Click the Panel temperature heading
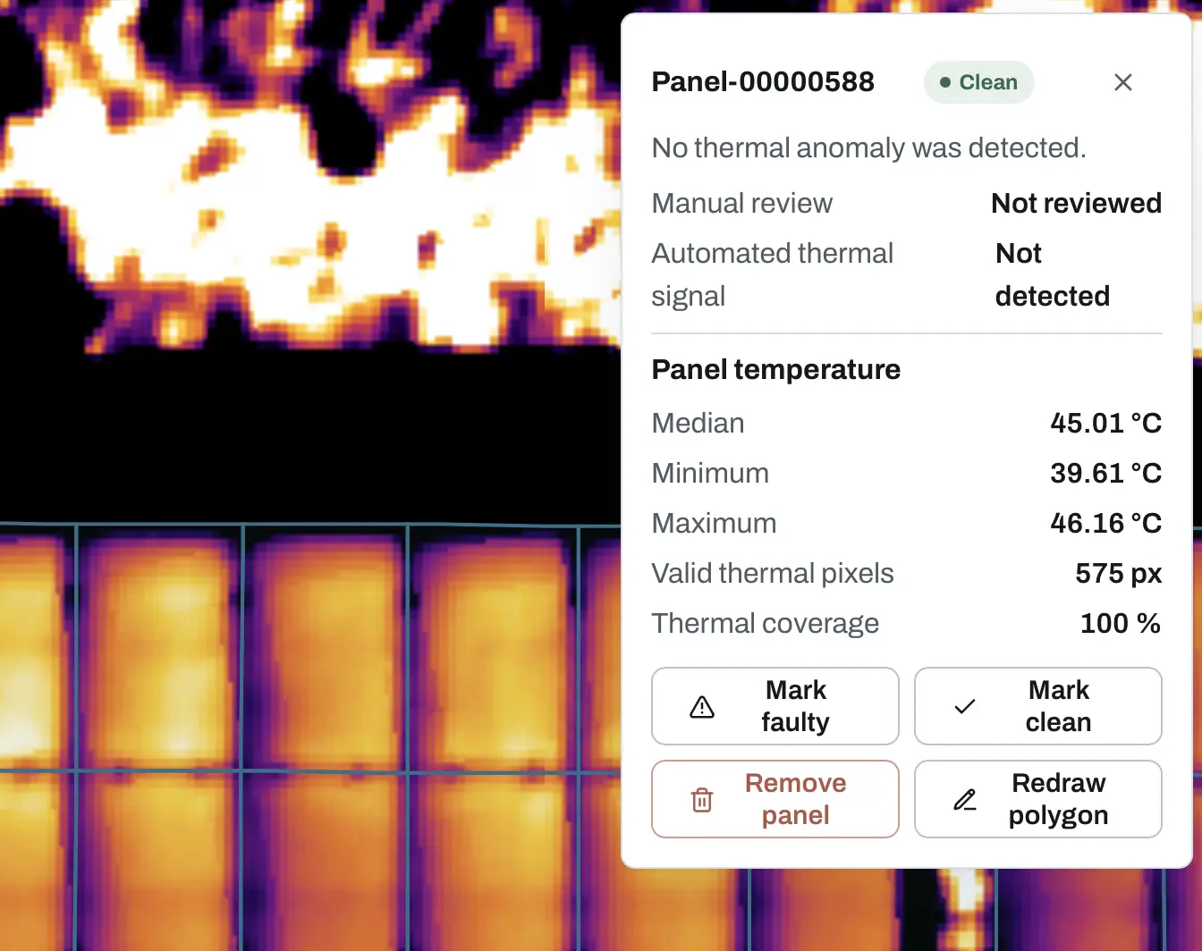 (x=776, y=369)
